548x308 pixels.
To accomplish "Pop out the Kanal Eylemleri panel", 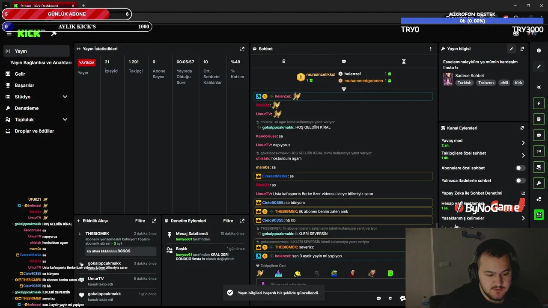I will (521, 128).
